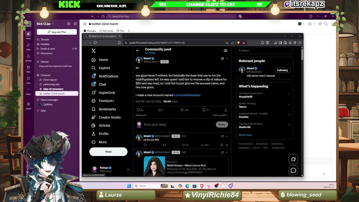Open the x.com/mizkifupdates link

pos(187,95)
